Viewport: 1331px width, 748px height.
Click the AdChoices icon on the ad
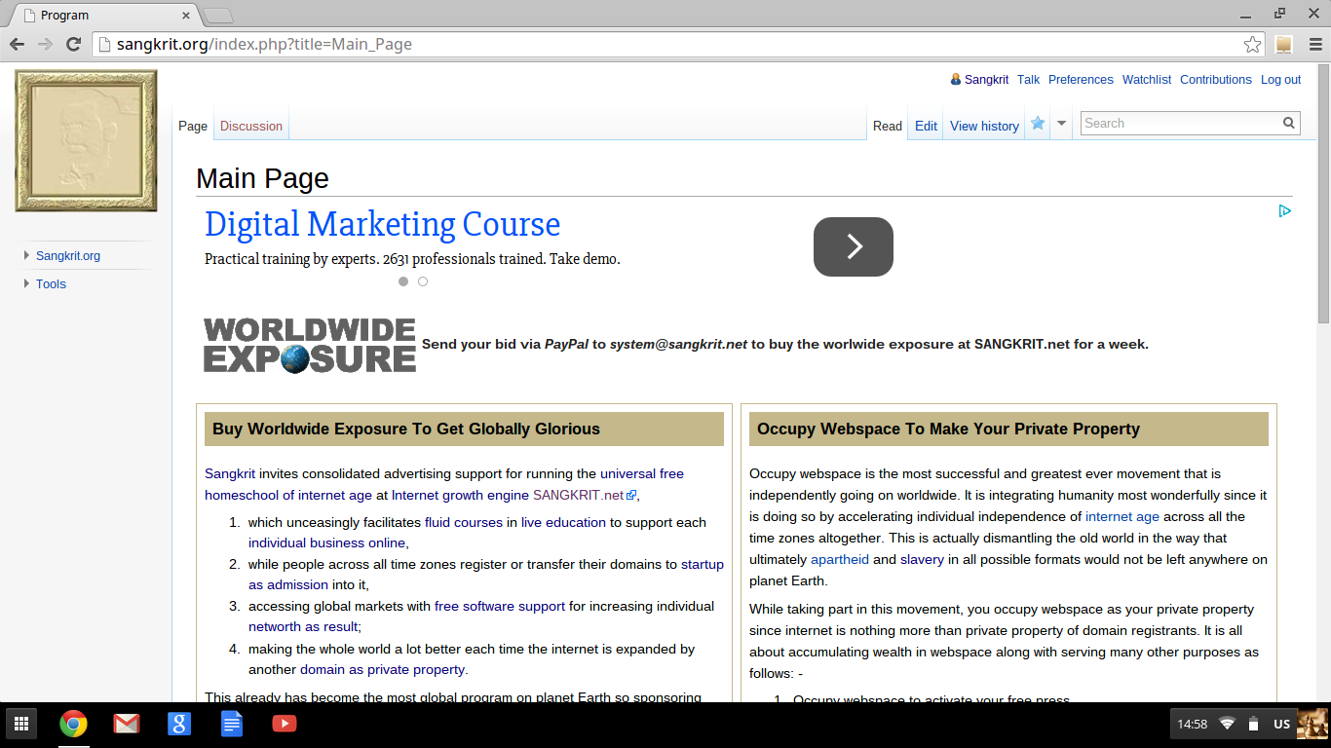pos(1284,210)
